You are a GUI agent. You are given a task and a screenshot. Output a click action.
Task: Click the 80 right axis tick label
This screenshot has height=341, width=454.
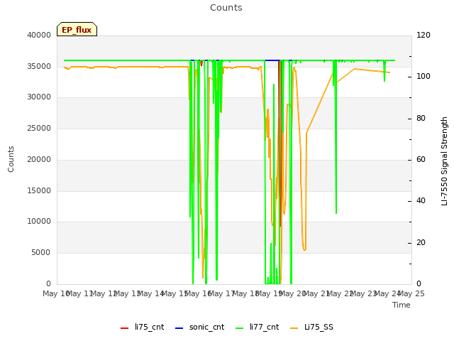(421, 119)
